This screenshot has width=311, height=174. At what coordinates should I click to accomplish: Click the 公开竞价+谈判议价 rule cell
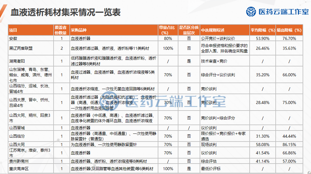218,38
